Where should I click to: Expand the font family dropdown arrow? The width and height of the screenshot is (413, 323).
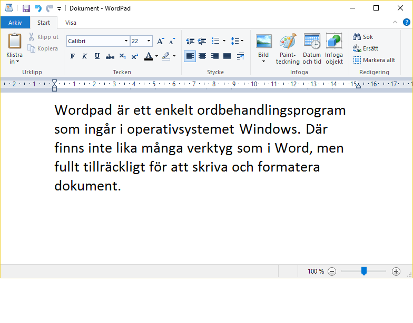pos(126,41)
